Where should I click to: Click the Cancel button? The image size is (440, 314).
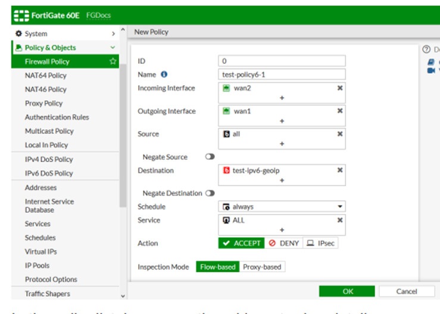click(407, 291)
